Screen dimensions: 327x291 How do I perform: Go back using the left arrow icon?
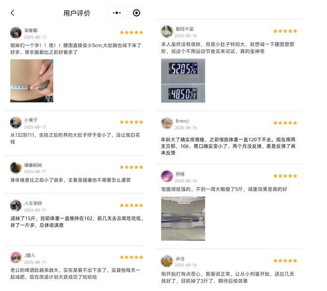pos(12,13)
